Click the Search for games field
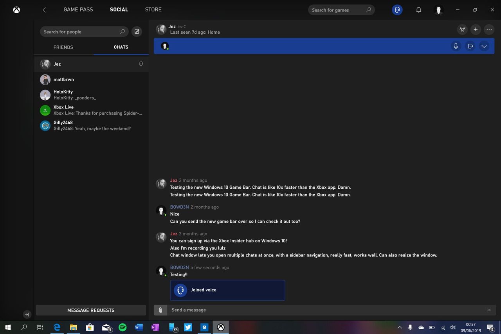Image resolution: width=501 pixels, height=334 pixels. point(341,10)
